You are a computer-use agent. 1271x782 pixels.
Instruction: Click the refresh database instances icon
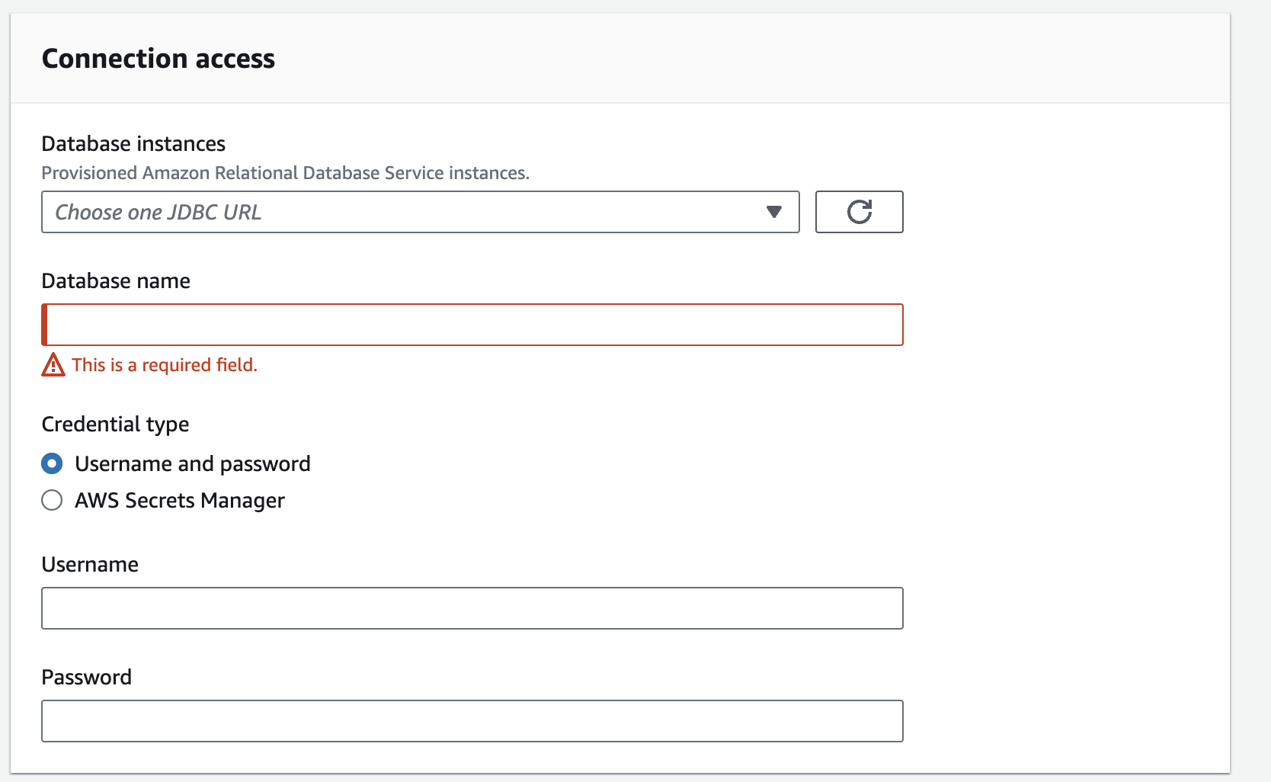tap(859, 212)
